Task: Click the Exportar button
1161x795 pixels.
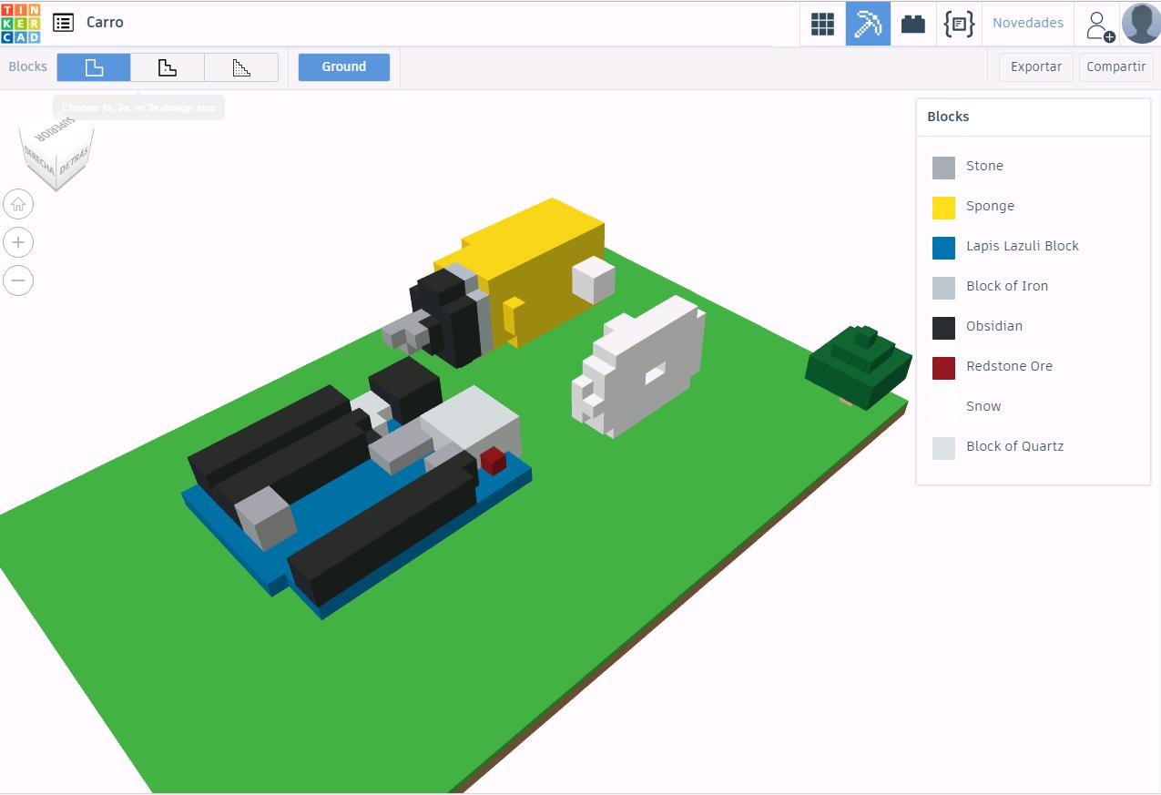Action: coord(1036,66)
